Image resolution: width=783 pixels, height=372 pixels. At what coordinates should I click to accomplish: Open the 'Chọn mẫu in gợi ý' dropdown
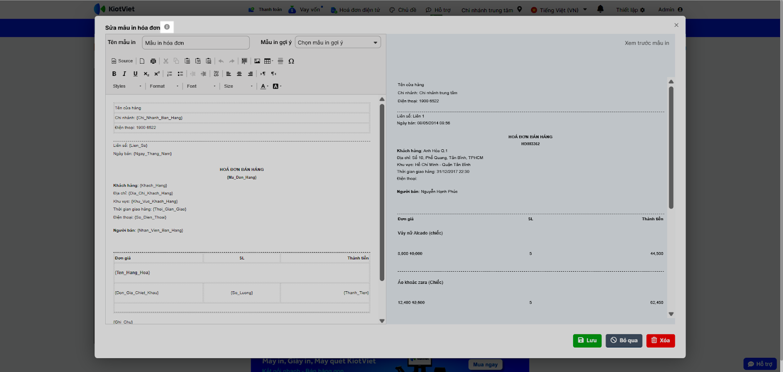click(x=338, y=43)
